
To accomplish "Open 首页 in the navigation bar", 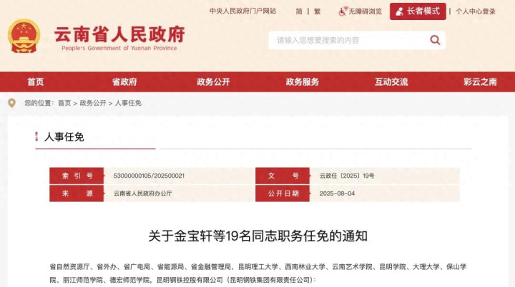I will coord(36,81).
